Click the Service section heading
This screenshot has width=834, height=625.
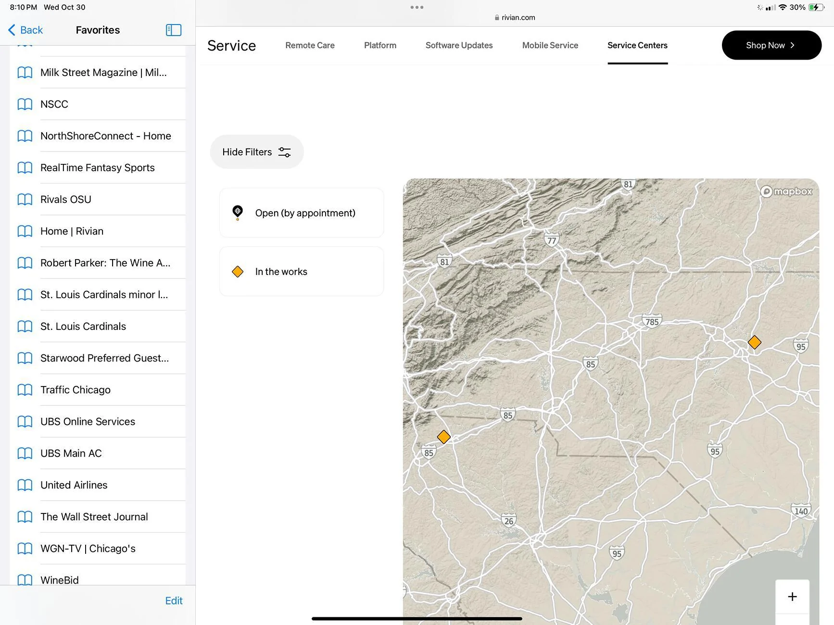[x=232, y=46]
